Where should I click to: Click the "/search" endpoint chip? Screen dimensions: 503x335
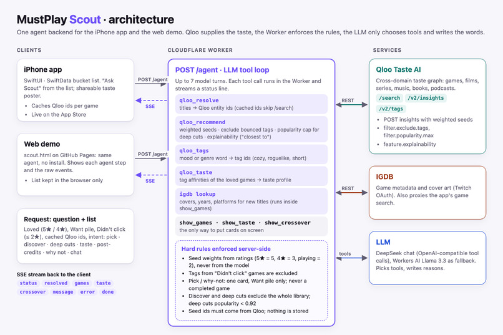[x=389, y=98]
